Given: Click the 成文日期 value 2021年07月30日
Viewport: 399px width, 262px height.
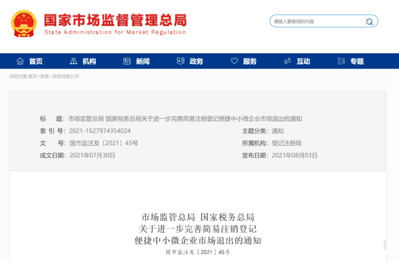Looking at the screenshot, I should [x=92, y=155].
